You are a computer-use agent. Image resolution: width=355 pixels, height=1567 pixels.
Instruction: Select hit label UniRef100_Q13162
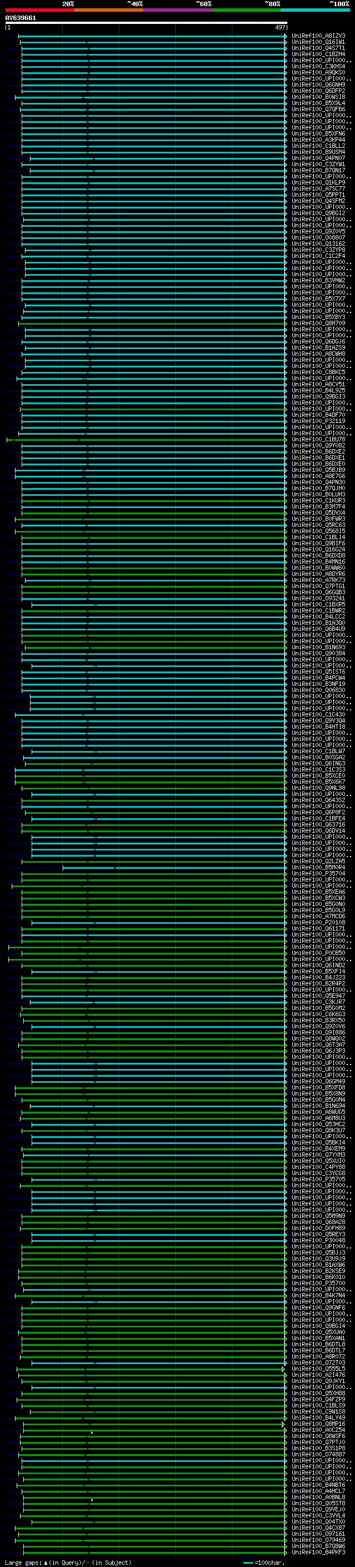pos(318,243)
